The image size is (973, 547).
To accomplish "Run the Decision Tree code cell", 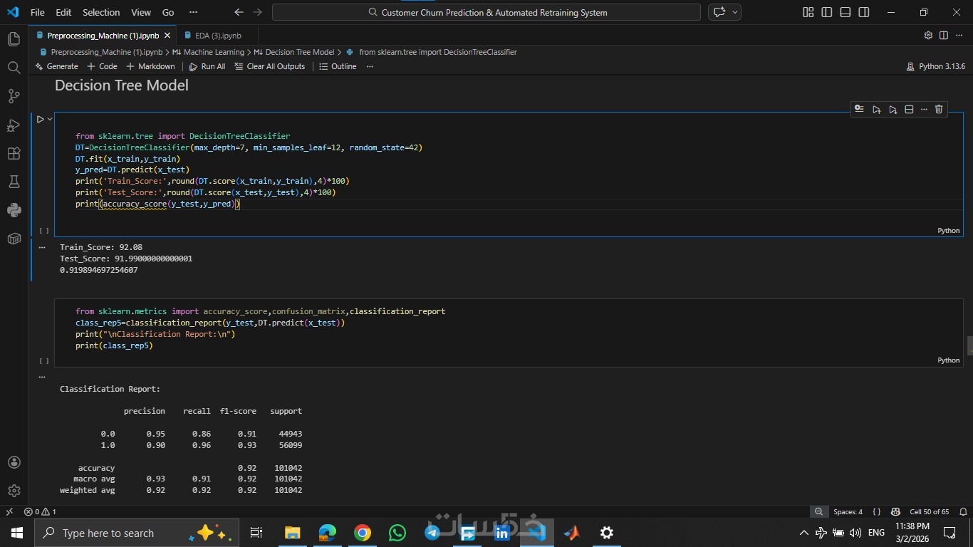I will click(x=40, y=119).
